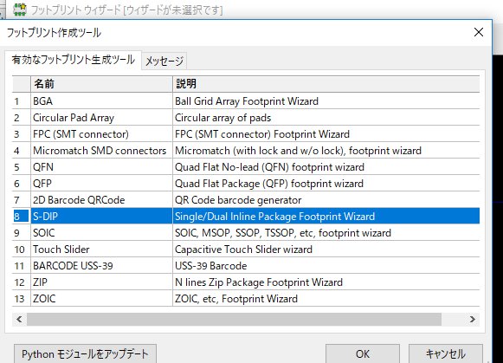
Task: Close the footprint generator dialog
Action: 478,32
